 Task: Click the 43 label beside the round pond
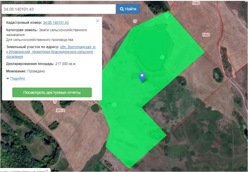[x=162, y=57]
